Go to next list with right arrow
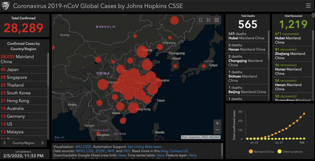The width and height of the screenshot is (315, 161). point(43,143)
